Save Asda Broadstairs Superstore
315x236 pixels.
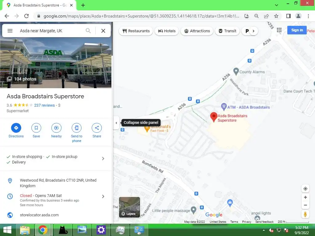[x=36, y=128]
